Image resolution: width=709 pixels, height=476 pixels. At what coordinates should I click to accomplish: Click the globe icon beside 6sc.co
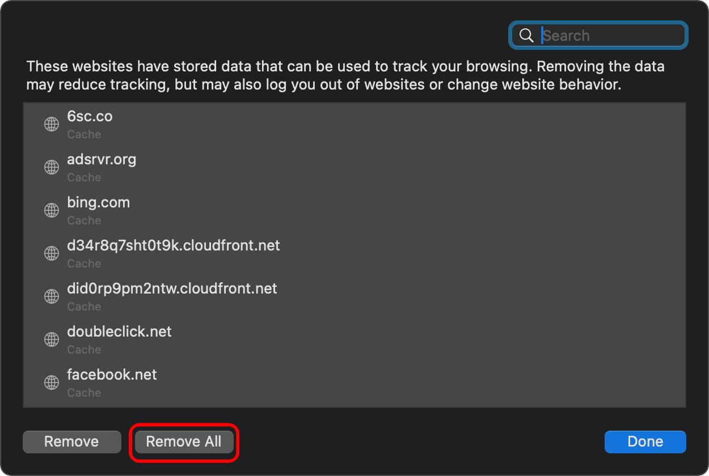click(x=52, y=124)
